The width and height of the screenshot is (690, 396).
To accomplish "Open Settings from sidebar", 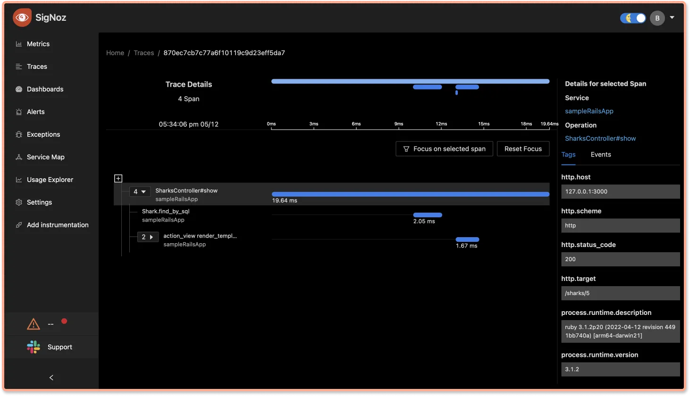I will click(x=39, y=202).
